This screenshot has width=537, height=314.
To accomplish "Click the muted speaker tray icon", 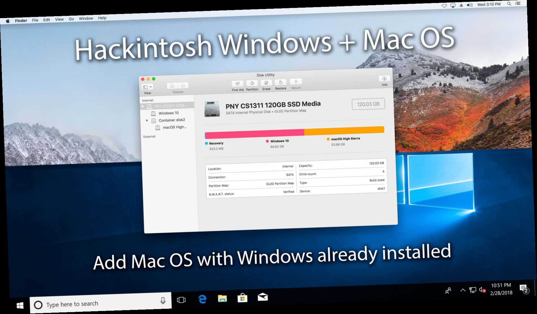I will click(482, 289).
